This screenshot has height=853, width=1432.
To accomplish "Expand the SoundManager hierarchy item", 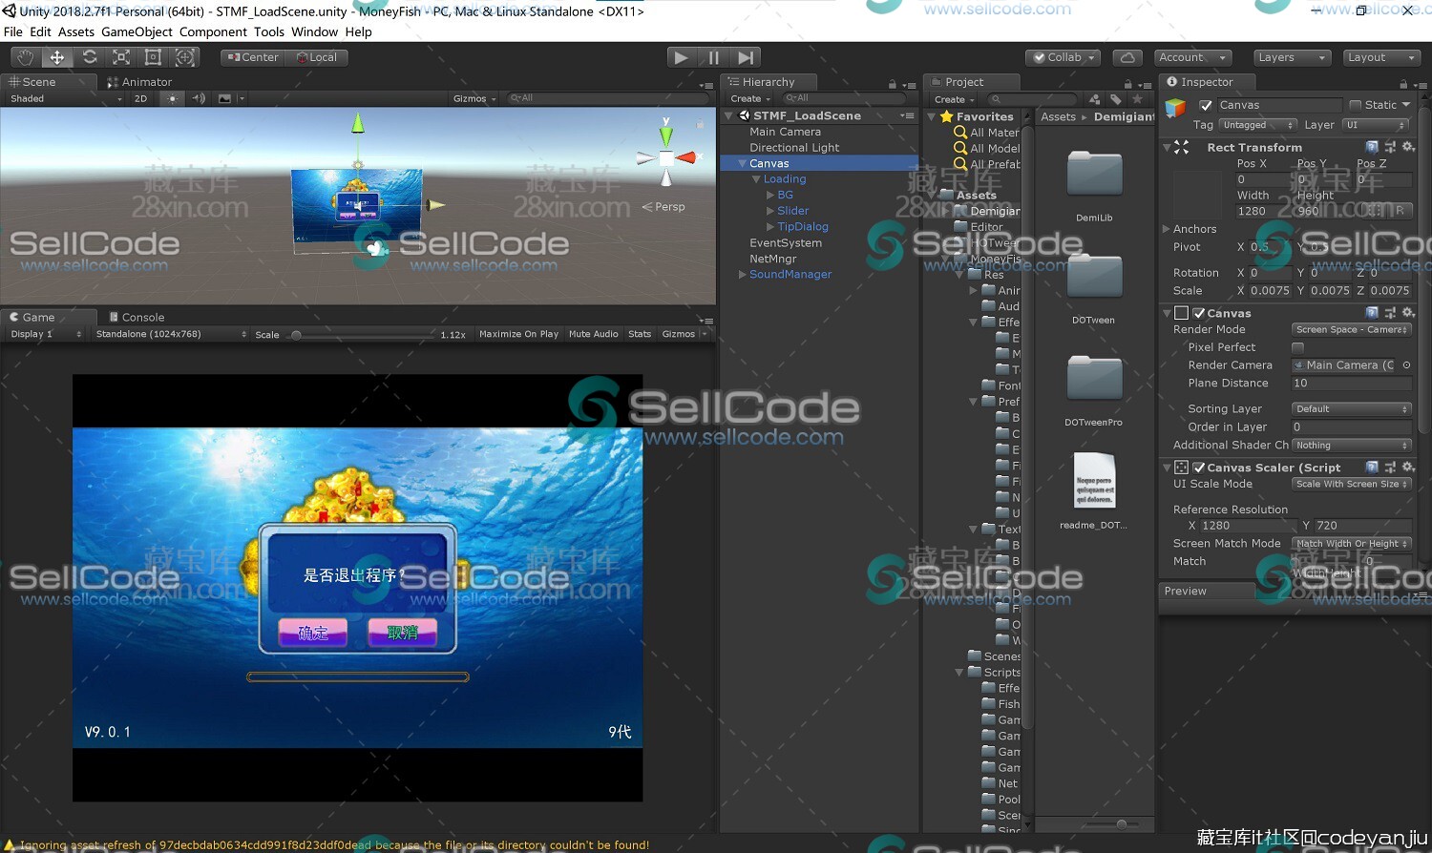I will [x=743, y=275].
